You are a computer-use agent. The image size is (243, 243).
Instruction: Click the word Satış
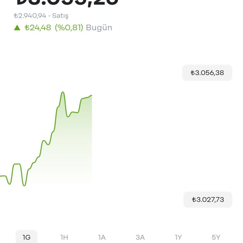[60, 16]
